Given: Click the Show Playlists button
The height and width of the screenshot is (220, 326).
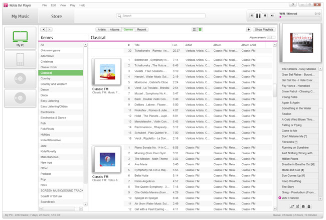Looking at the screenshot, I should tap(264, 30).
